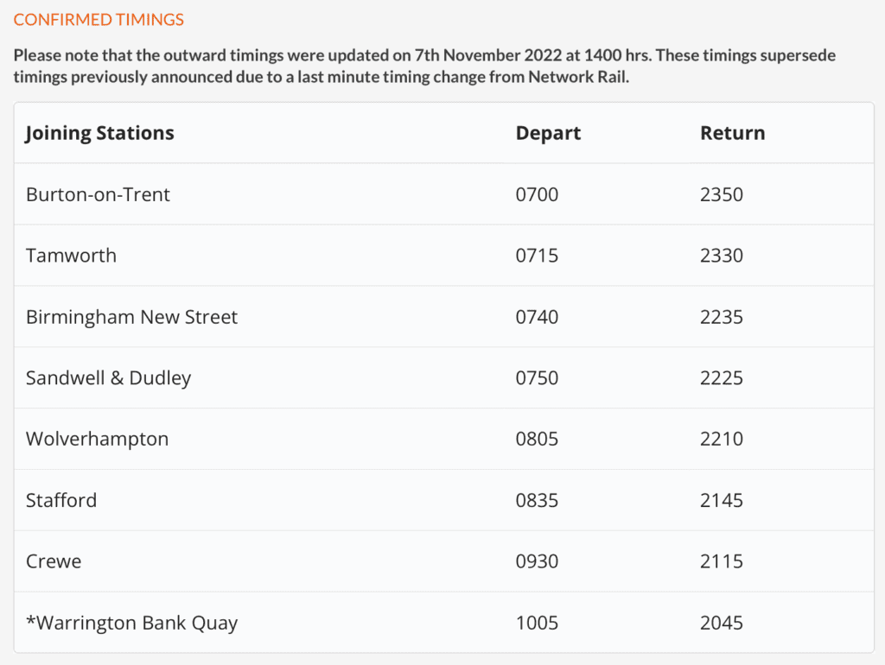Screen dimensions: 885x665
Task: Click the CONFIRMED TIMINGS heading
Action: click(x=99, y=20)
